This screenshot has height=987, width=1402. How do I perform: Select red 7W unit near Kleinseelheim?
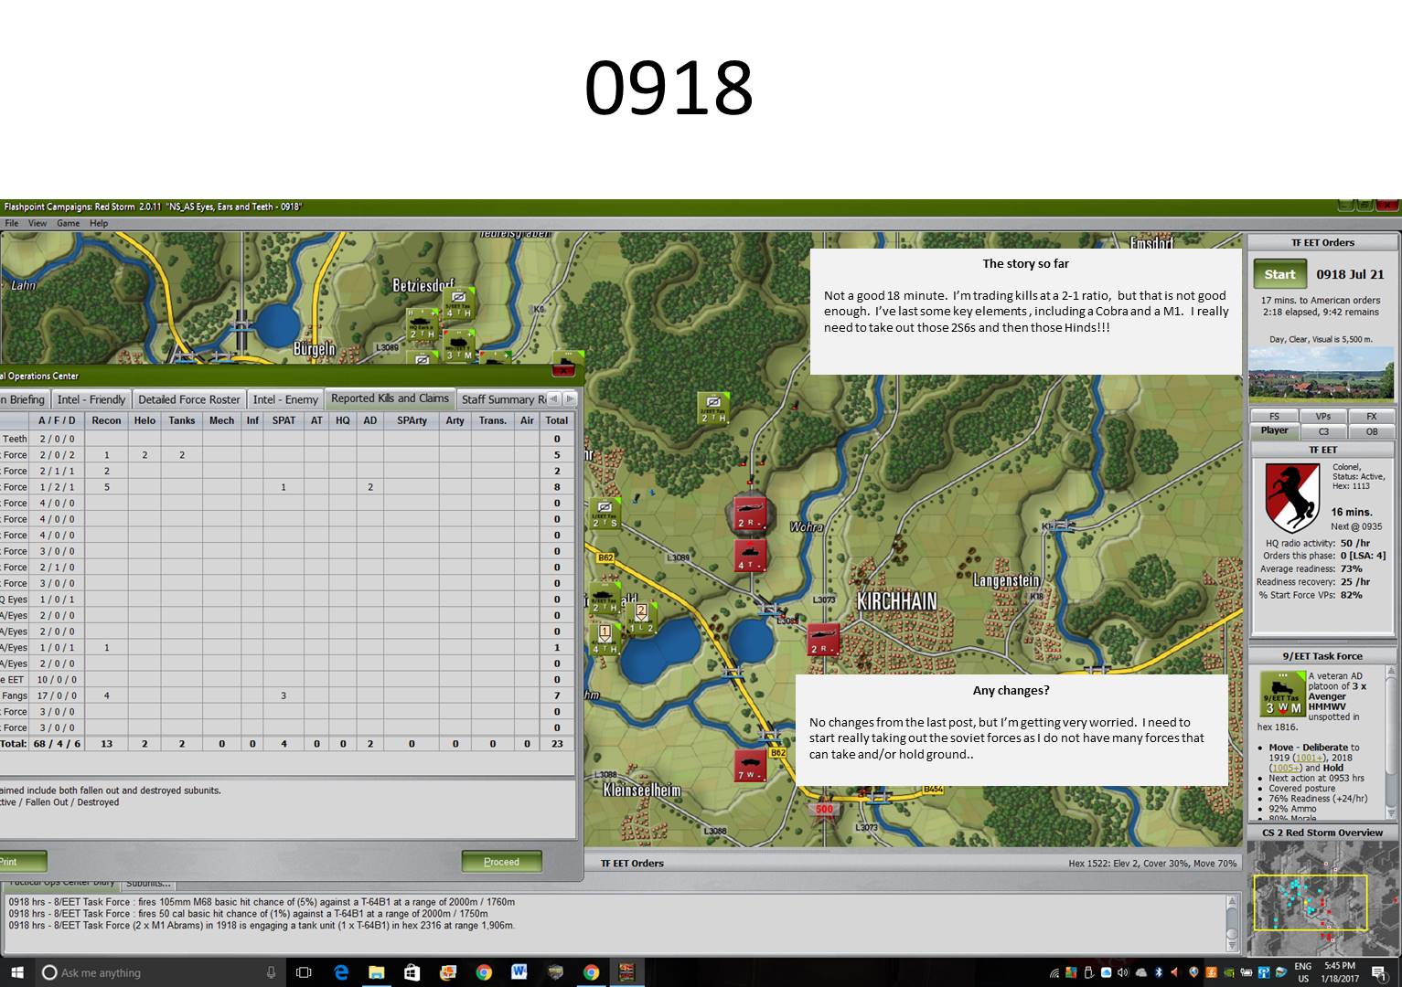tap(750, 766)
